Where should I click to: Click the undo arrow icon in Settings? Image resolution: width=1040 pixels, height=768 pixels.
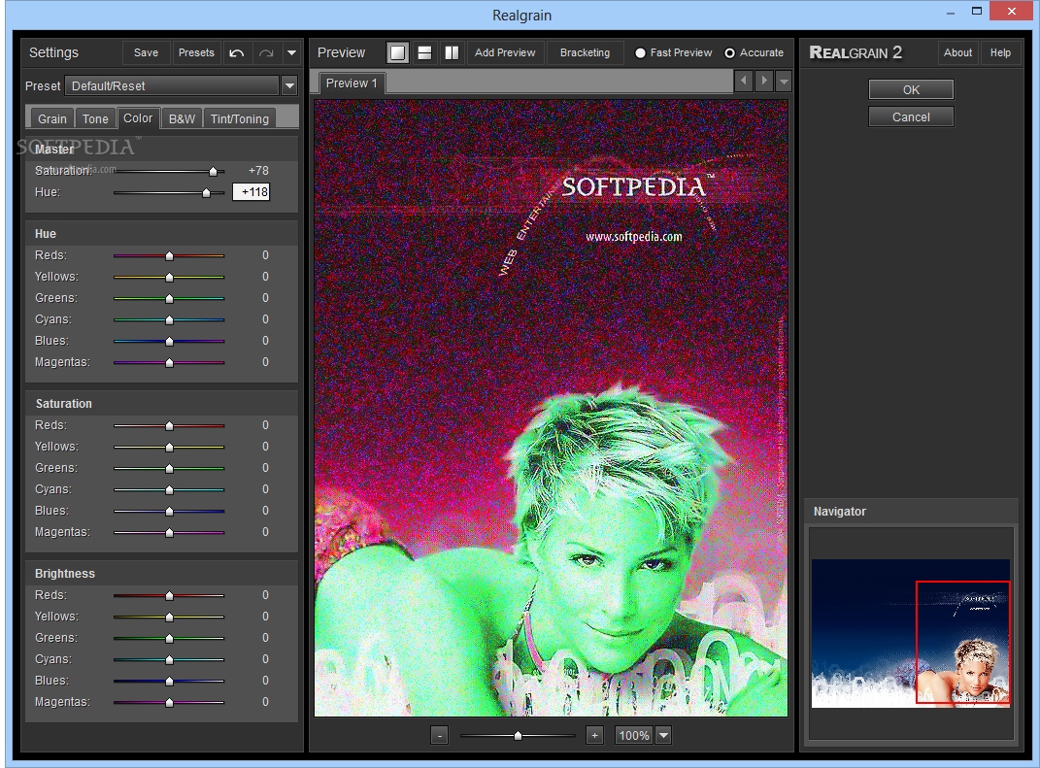(237, 53)
